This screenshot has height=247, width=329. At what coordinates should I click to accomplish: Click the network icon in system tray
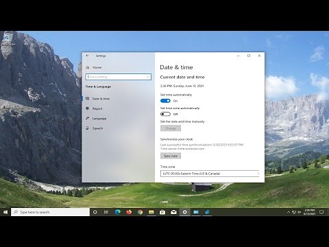(294, 212)
